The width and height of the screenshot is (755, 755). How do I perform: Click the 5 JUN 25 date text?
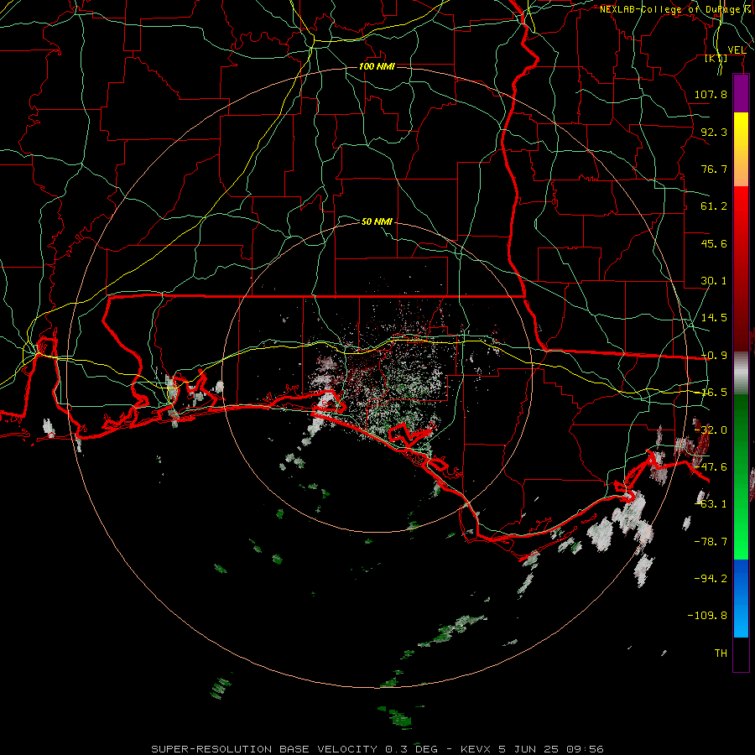528,749
